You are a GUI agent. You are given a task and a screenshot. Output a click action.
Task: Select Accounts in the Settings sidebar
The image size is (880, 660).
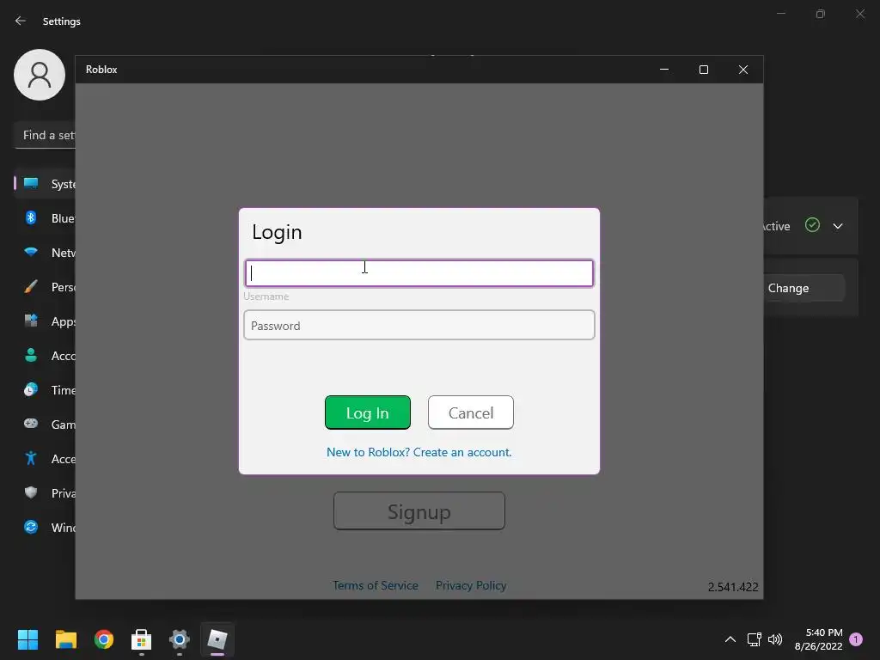pos(45,355)
